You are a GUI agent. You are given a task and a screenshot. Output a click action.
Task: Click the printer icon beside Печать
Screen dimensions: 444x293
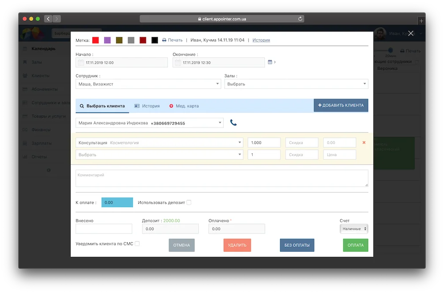pos(164,40)
